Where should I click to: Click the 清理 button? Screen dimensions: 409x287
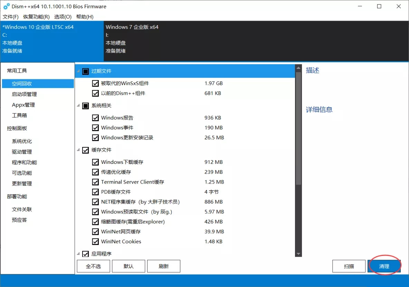coord(384,266)
